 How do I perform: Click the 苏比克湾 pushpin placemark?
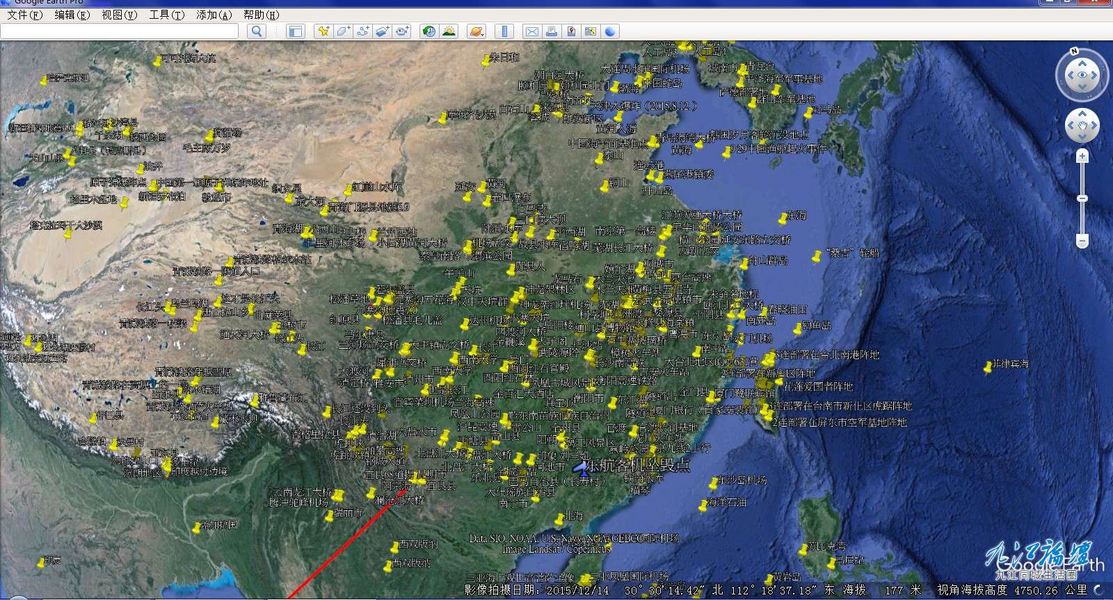(805, 550)
